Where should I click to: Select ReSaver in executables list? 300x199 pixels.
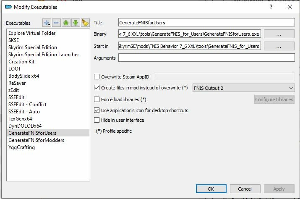tap(48, 83)
